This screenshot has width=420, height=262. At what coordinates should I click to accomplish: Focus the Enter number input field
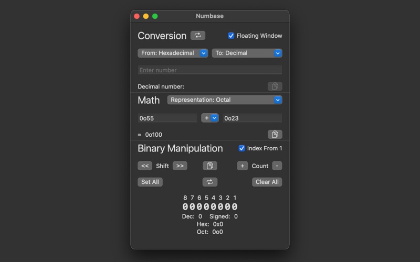point(209,70)
